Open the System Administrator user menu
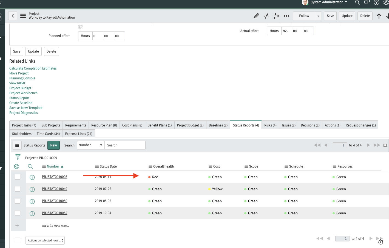The image size is (389, 248). pyautogui.click(x=329, y=2)
